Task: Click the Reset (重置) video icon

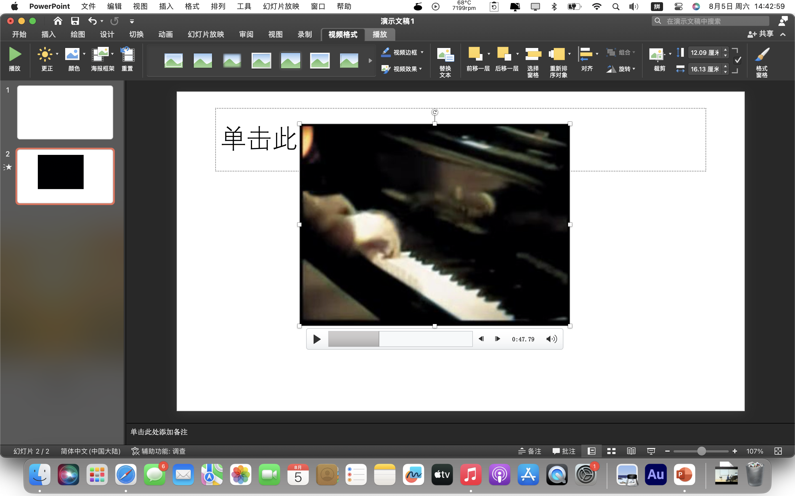Action: point(128,55)
